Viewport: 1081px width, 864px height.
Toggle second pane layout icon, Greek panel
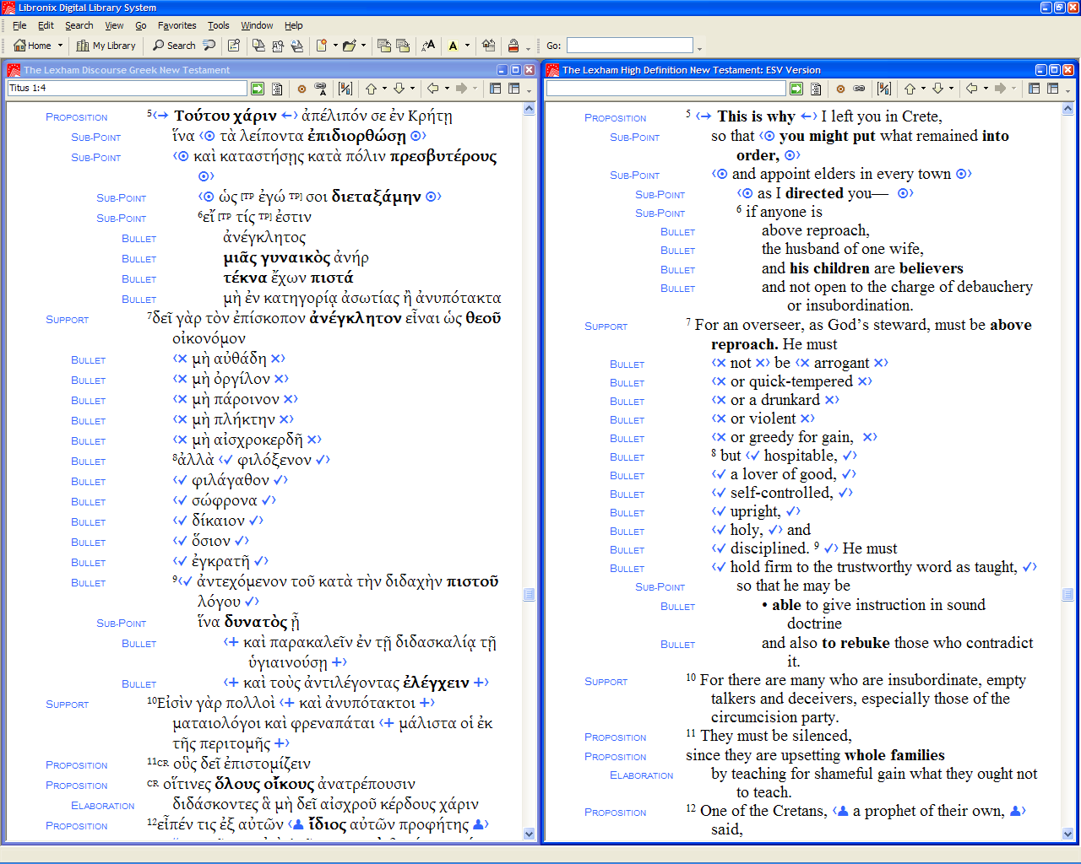pyautogui.click(x=513, y=88)
